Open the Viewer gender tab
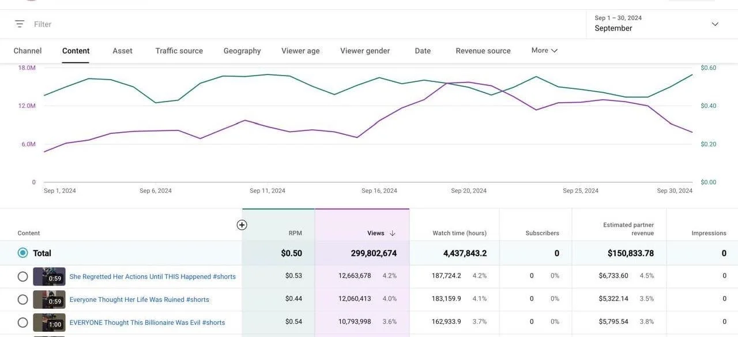The height and width of the screenshot is (337, 738). [x=365, y=51]
